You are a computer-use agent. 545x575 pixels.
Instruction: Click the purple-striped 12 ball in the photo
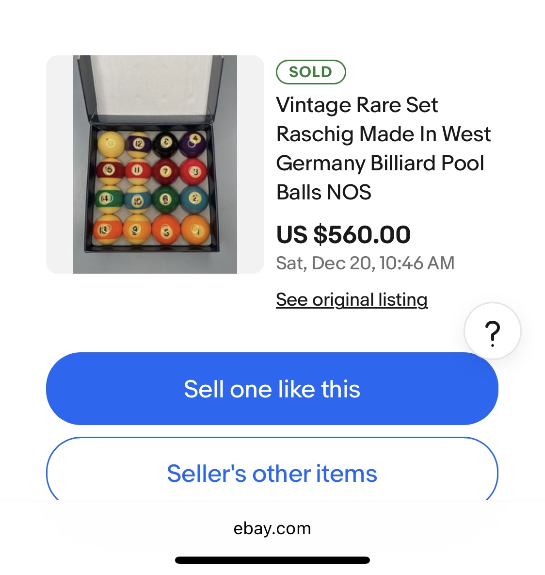[x=138, y=144]
